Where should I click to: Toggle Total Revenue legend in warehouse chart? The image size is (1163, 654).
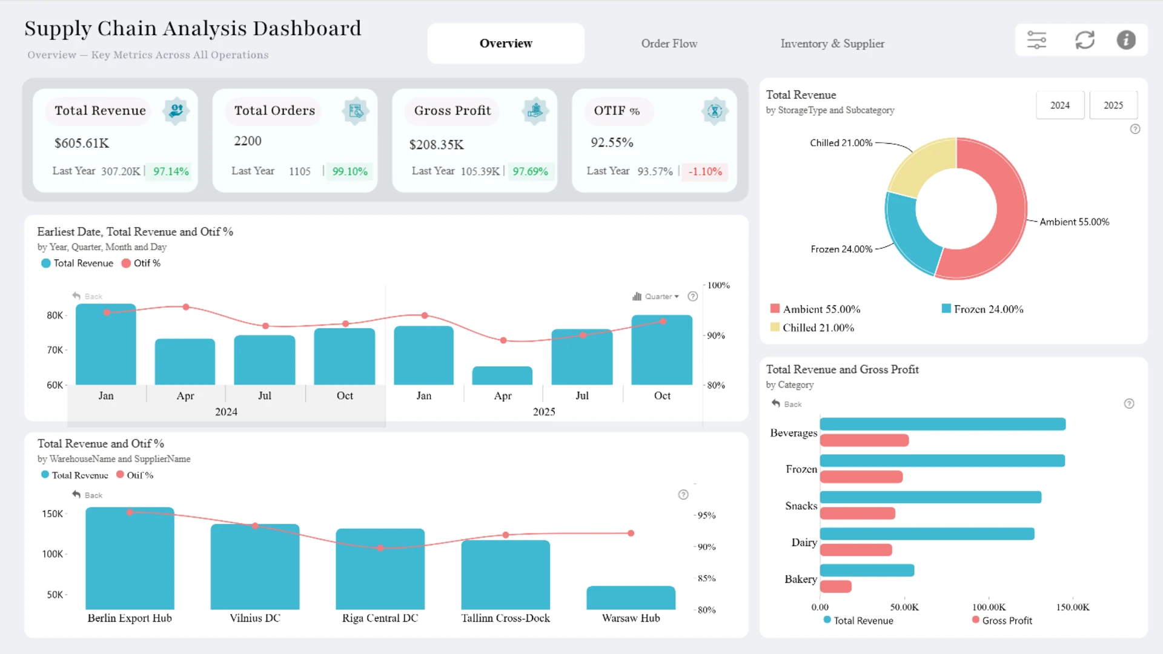click(x=75, y=475)
